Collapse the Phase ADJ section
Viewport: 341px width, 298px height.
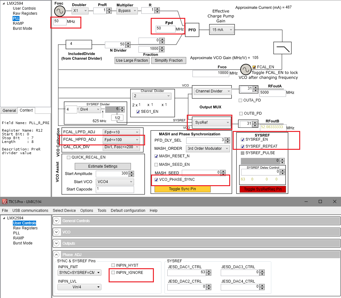point(57,254)
